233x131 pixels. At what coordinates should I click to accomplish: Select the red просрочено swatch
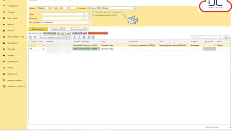click(98, 33)
